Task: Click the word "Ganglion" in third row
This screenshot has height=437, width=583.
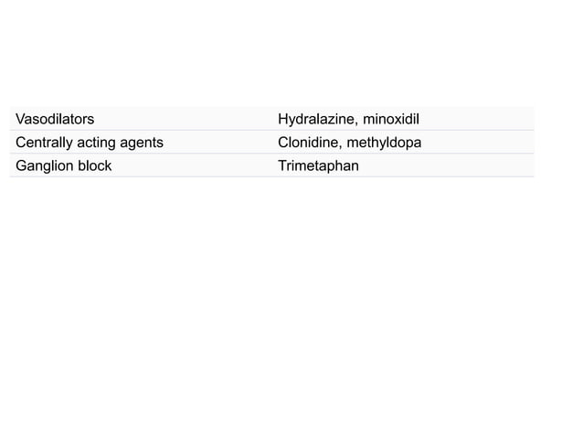Action: (45, 166)
